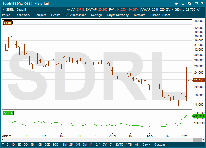The width and height of the screenshot is (206, 148).
Task: Select the LYTD time range
Action: [x=120, y=144]
